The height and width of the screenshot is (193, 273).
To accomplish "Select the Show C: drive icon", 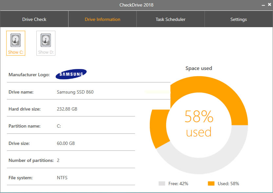I will click(16, 43).
